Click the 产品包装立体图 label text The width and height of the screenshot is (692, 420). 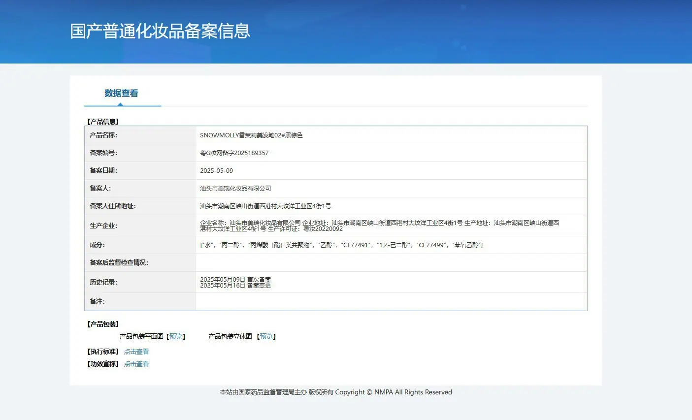click(230, 336)
